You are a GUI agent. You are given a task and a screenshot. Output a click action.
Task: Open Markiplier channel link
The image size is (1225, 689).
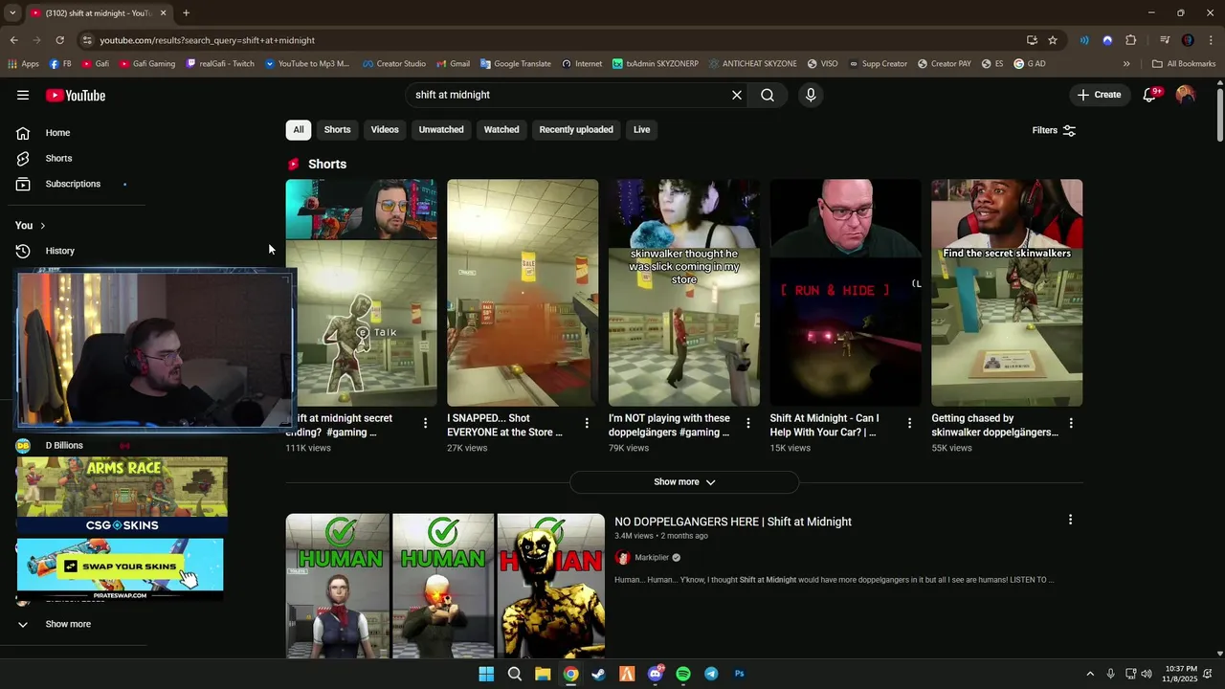coord(652,558)
